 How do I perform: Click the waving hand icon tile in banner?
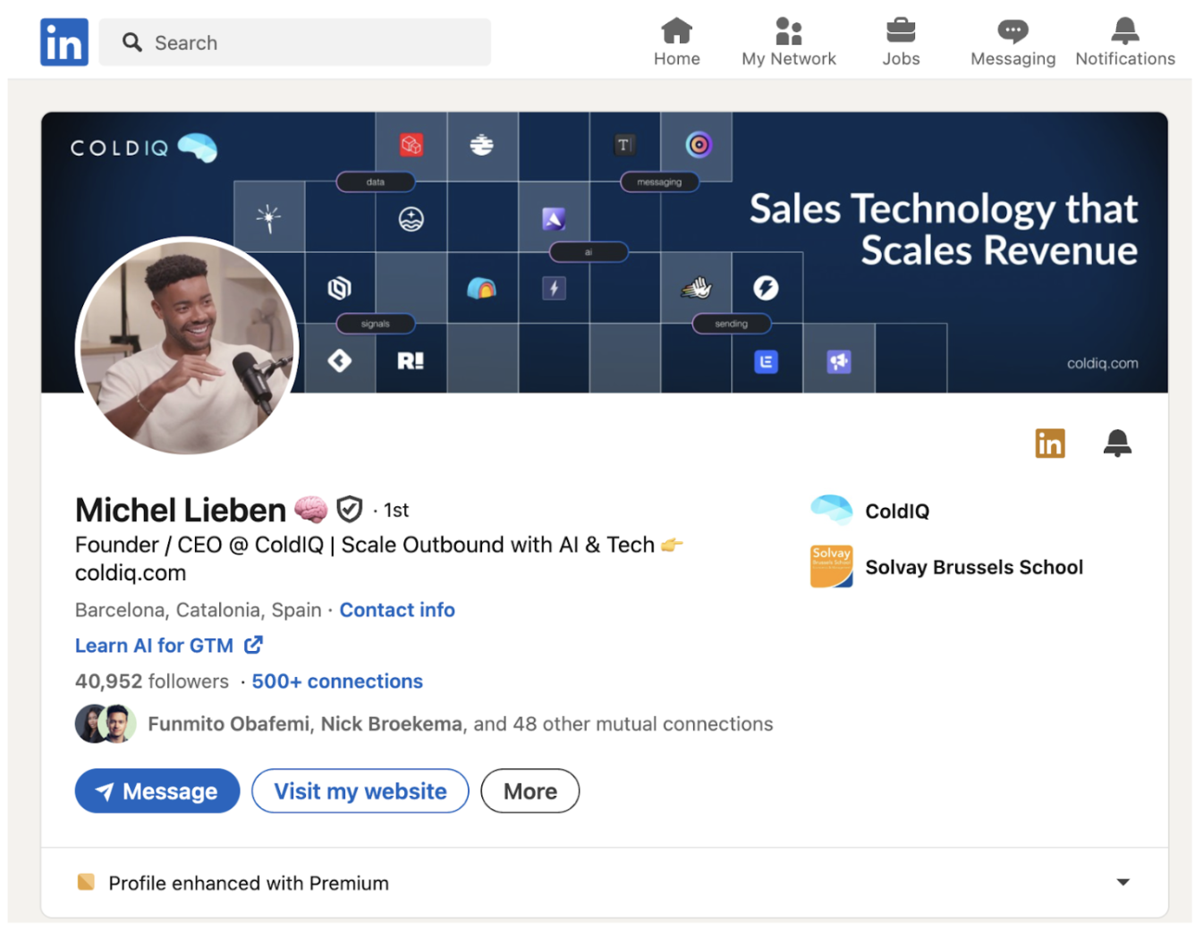pos(696,288)
